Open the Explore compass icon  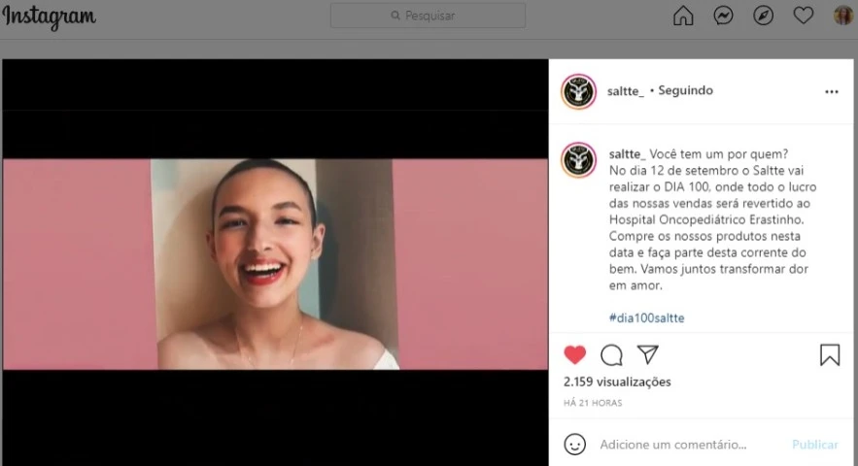pos(763,16)
